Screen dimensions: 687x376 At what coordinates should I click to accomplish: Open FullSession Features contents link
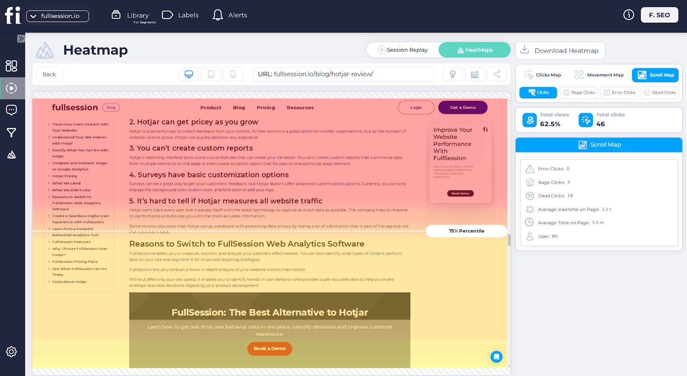(x=71, y=242)
